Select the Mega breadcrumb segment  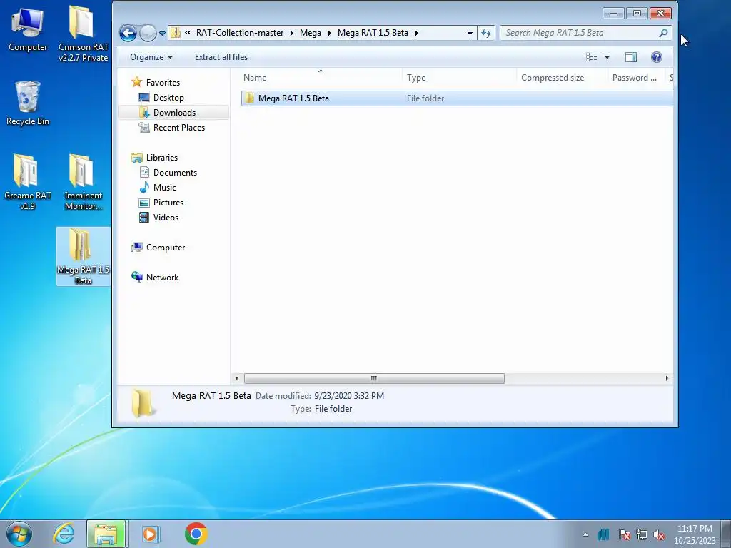[310, 33]
